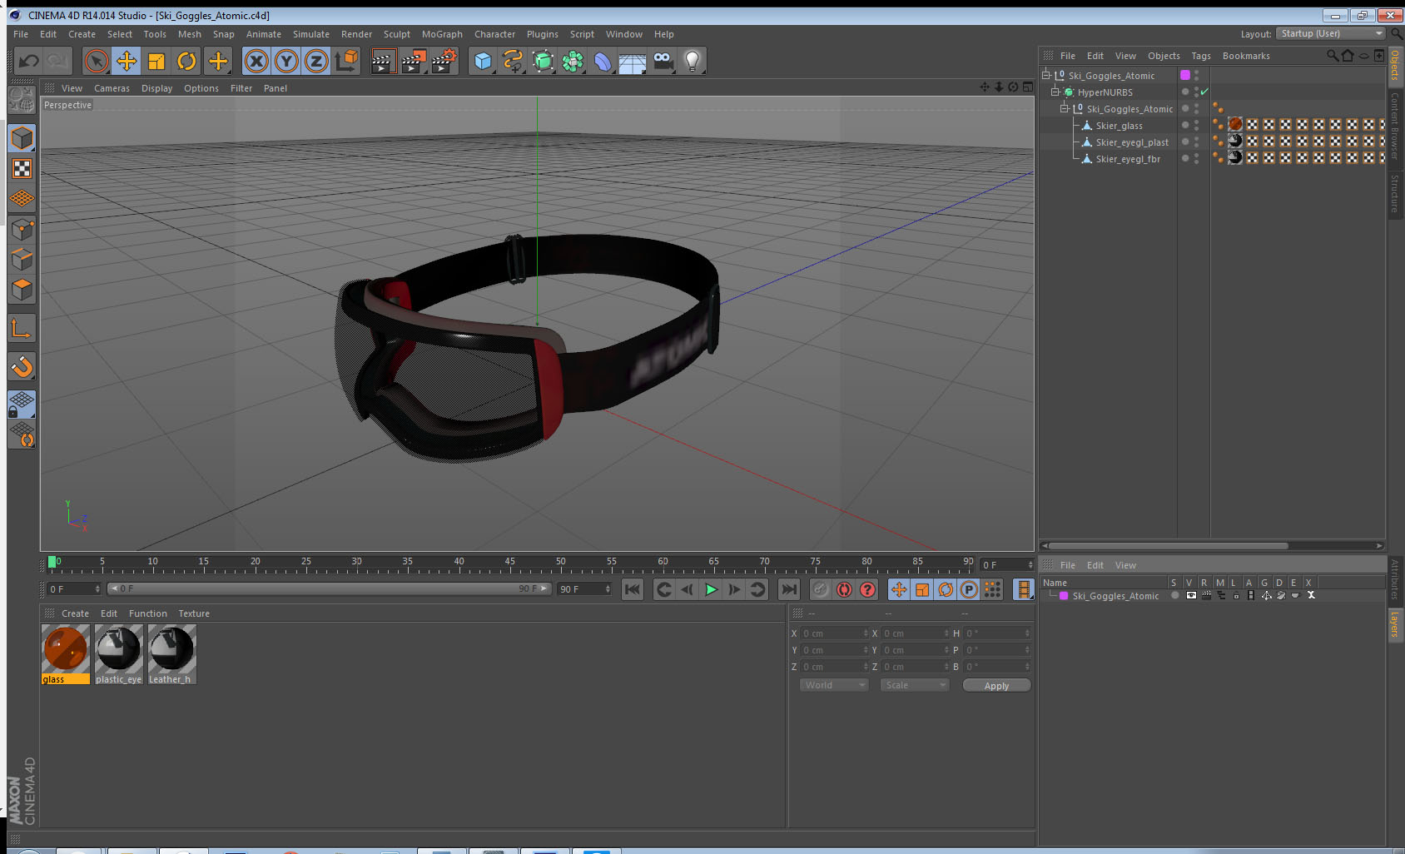1405x854 pixels.
Task: Switch to Texture mode
Action: click(22, 169)
